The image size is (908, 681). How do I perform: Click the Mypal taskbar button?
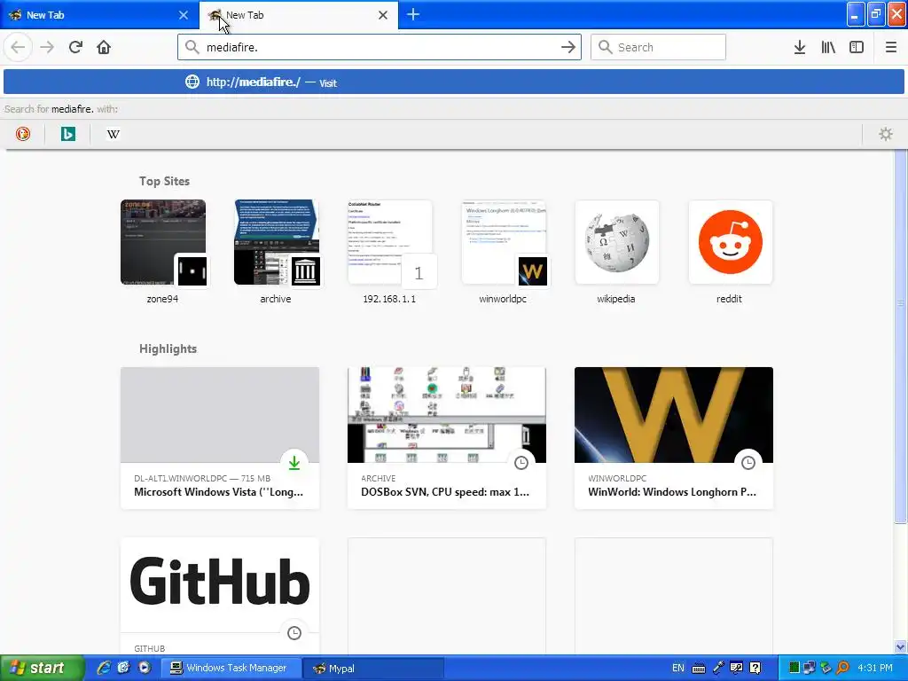point(373,669)
